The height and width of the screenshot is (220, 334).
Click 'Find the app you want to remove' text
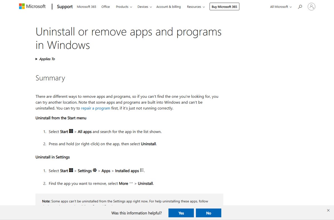click(x=78, y=184)
